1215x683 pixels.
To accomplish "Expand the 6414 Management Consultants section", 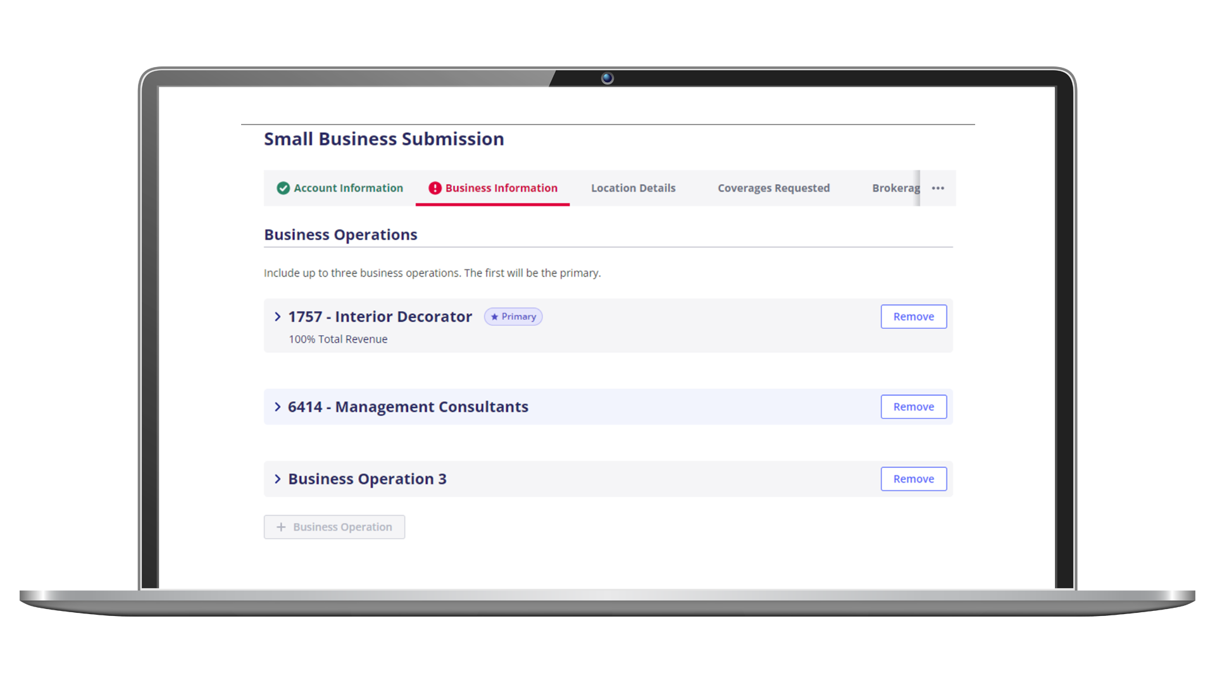I will 277,407.
